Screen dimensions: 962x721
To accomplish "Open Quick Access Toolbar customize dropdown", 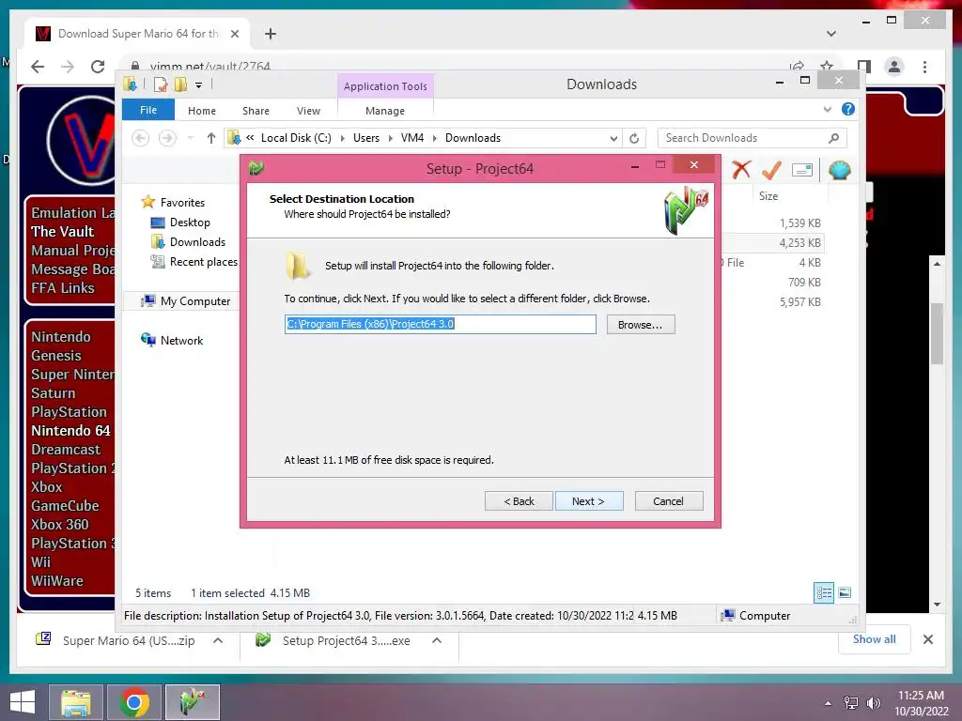I will (x=199, y=84).
